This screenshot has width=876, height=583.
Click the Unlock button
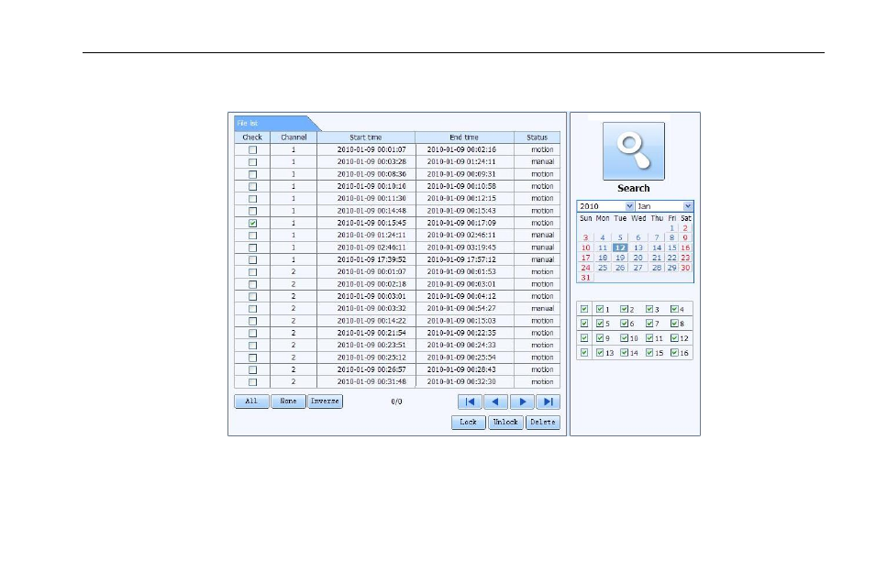pos(505,423)
